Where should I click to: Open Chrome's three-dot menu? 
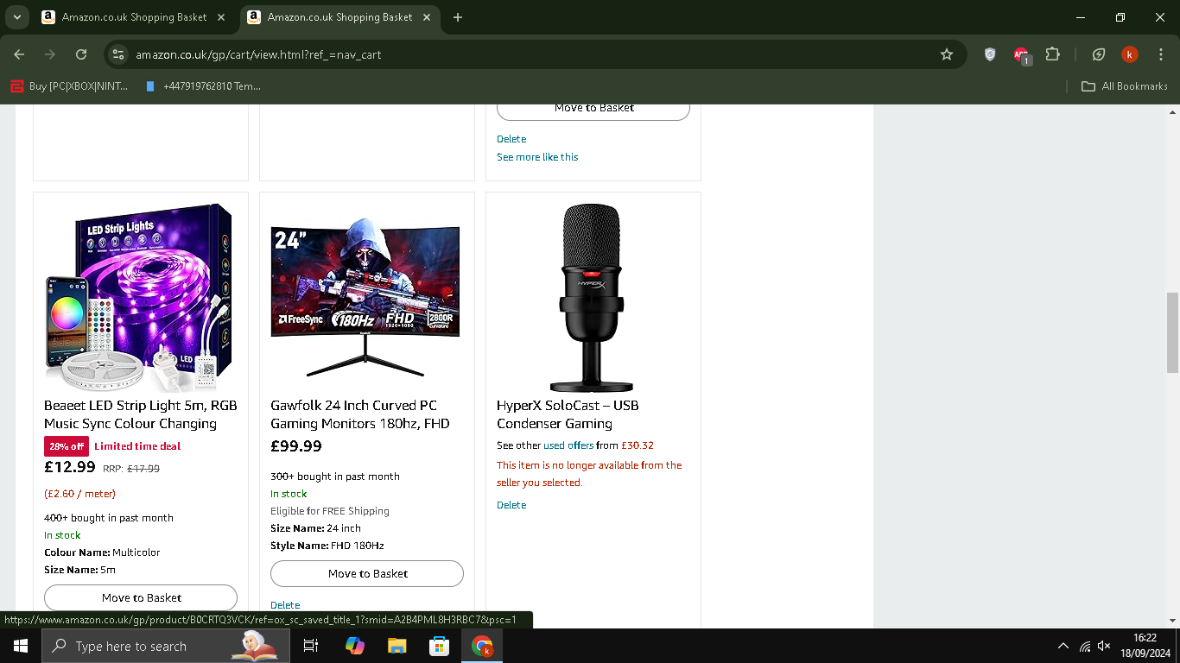(x=1160, y=54)
